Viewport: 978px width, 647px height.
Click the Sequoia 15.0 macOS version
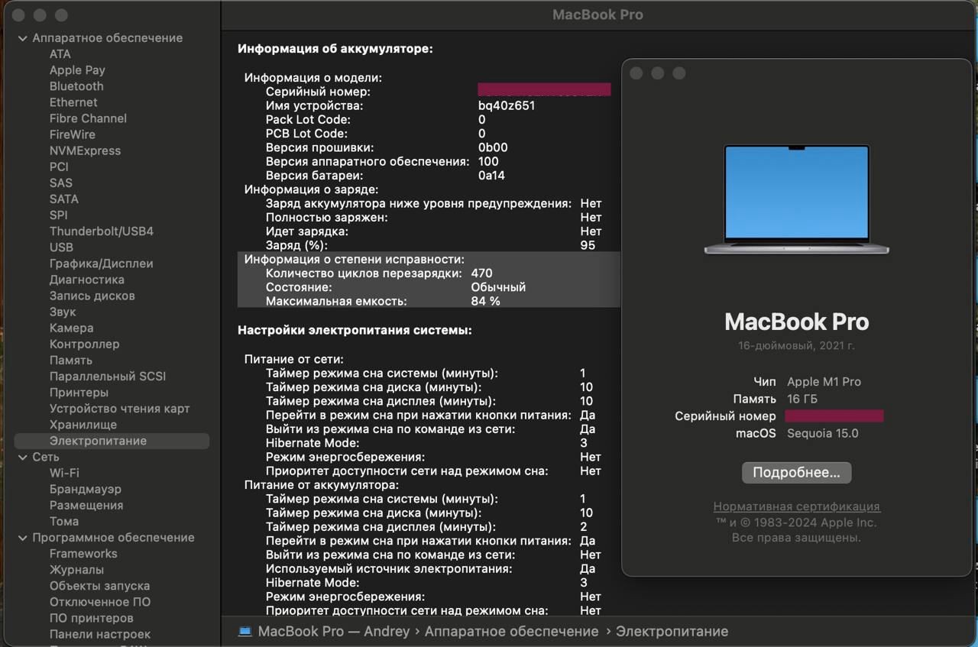click(x=823, y=433)
